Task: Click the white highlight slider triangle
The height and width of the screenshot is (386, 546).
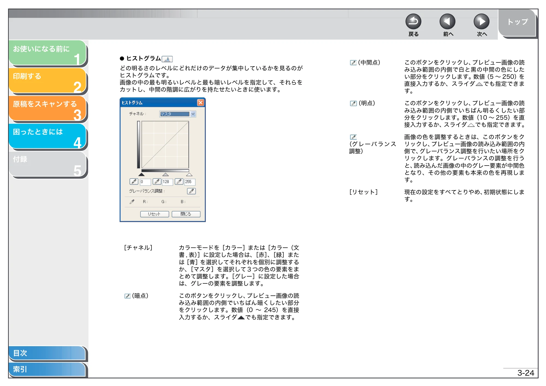Action: (189, 174)
